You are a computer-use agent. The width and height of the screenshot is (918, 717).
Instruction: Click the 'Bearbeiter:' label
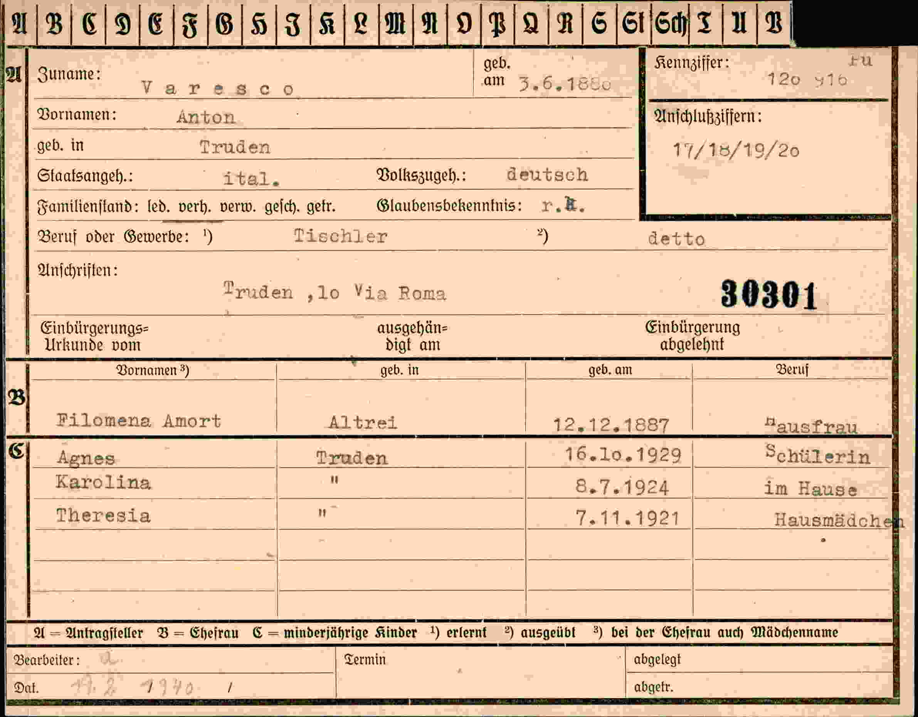(x=47, y=660)
